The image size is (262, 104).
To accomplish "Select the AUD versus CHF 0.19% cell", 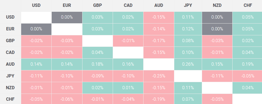I will 247,64.
